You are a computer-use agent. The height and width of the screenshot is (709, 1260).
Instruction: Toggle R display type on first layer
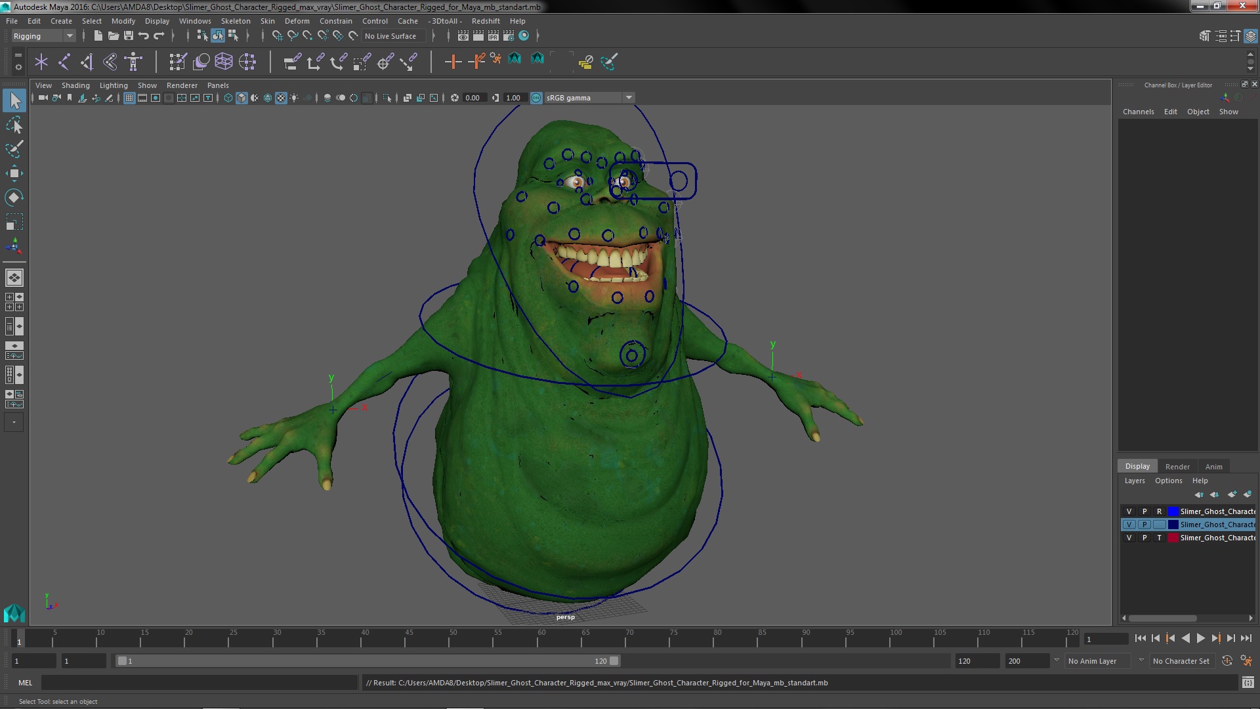click(x=1159, y=511)
